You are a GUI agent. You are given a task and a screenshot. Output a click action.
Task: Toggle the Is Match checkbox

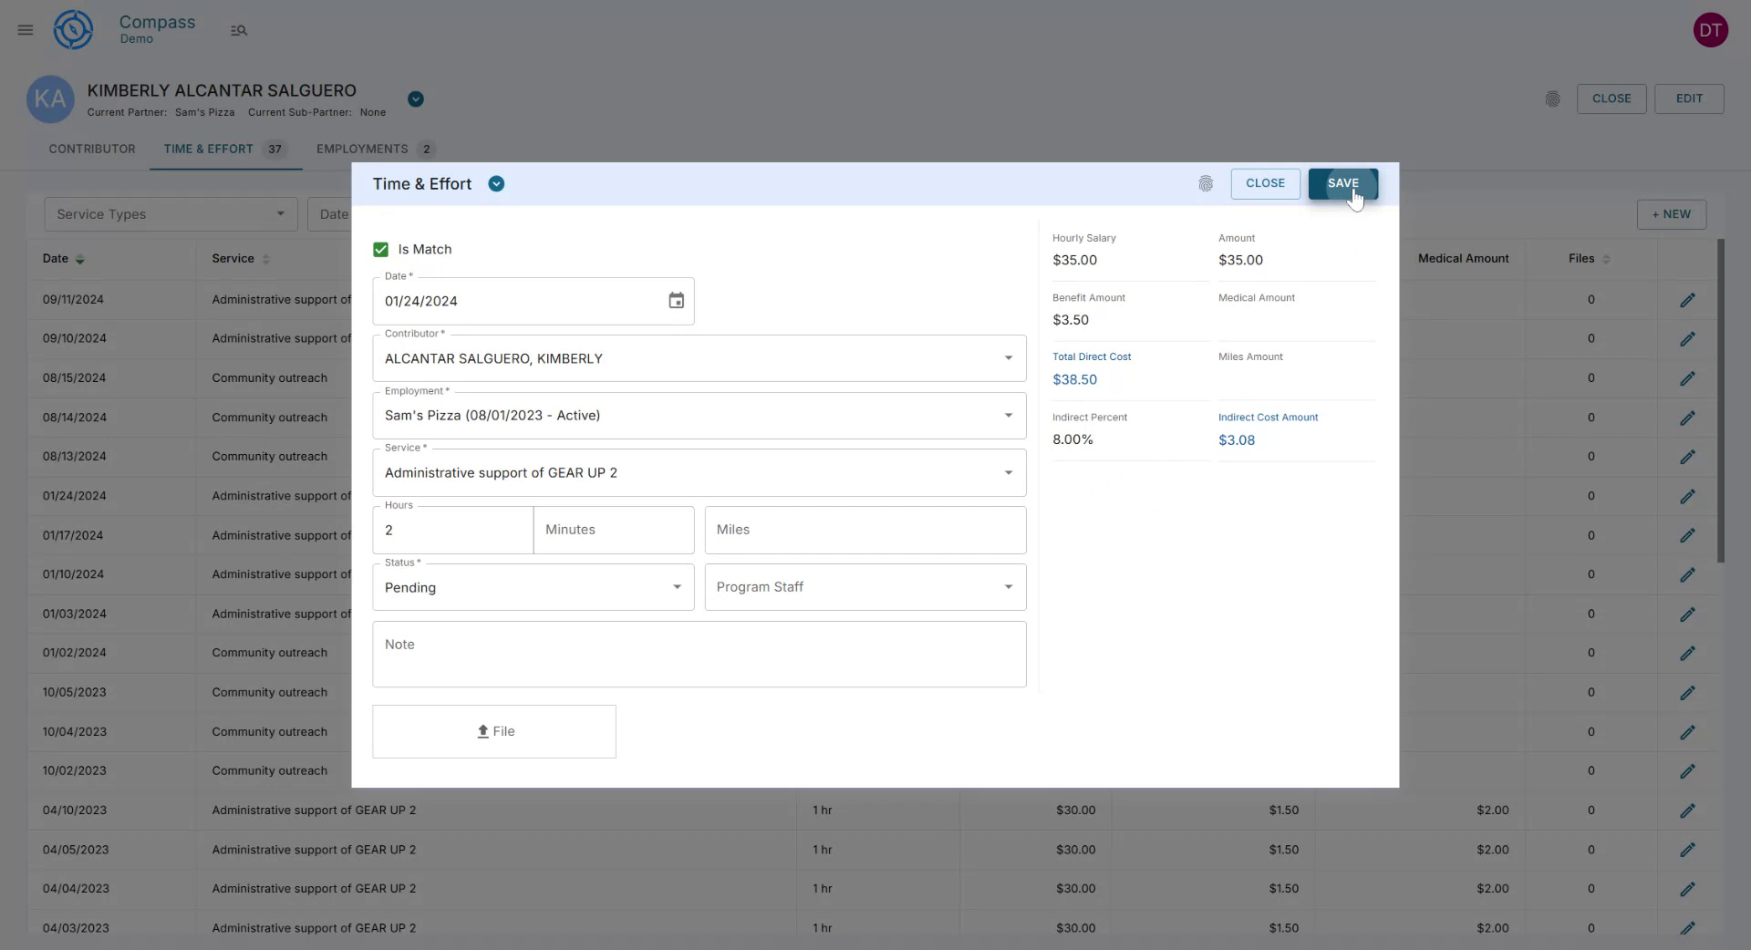379,249
